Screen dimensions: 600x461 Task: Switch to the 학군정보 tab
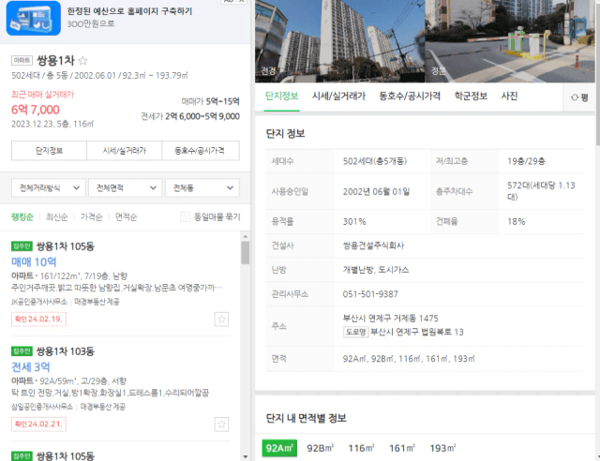pyautogui.click(x=471, y=96)
